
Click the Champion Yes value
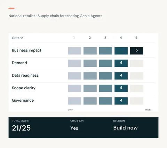[x=74, y=128]
